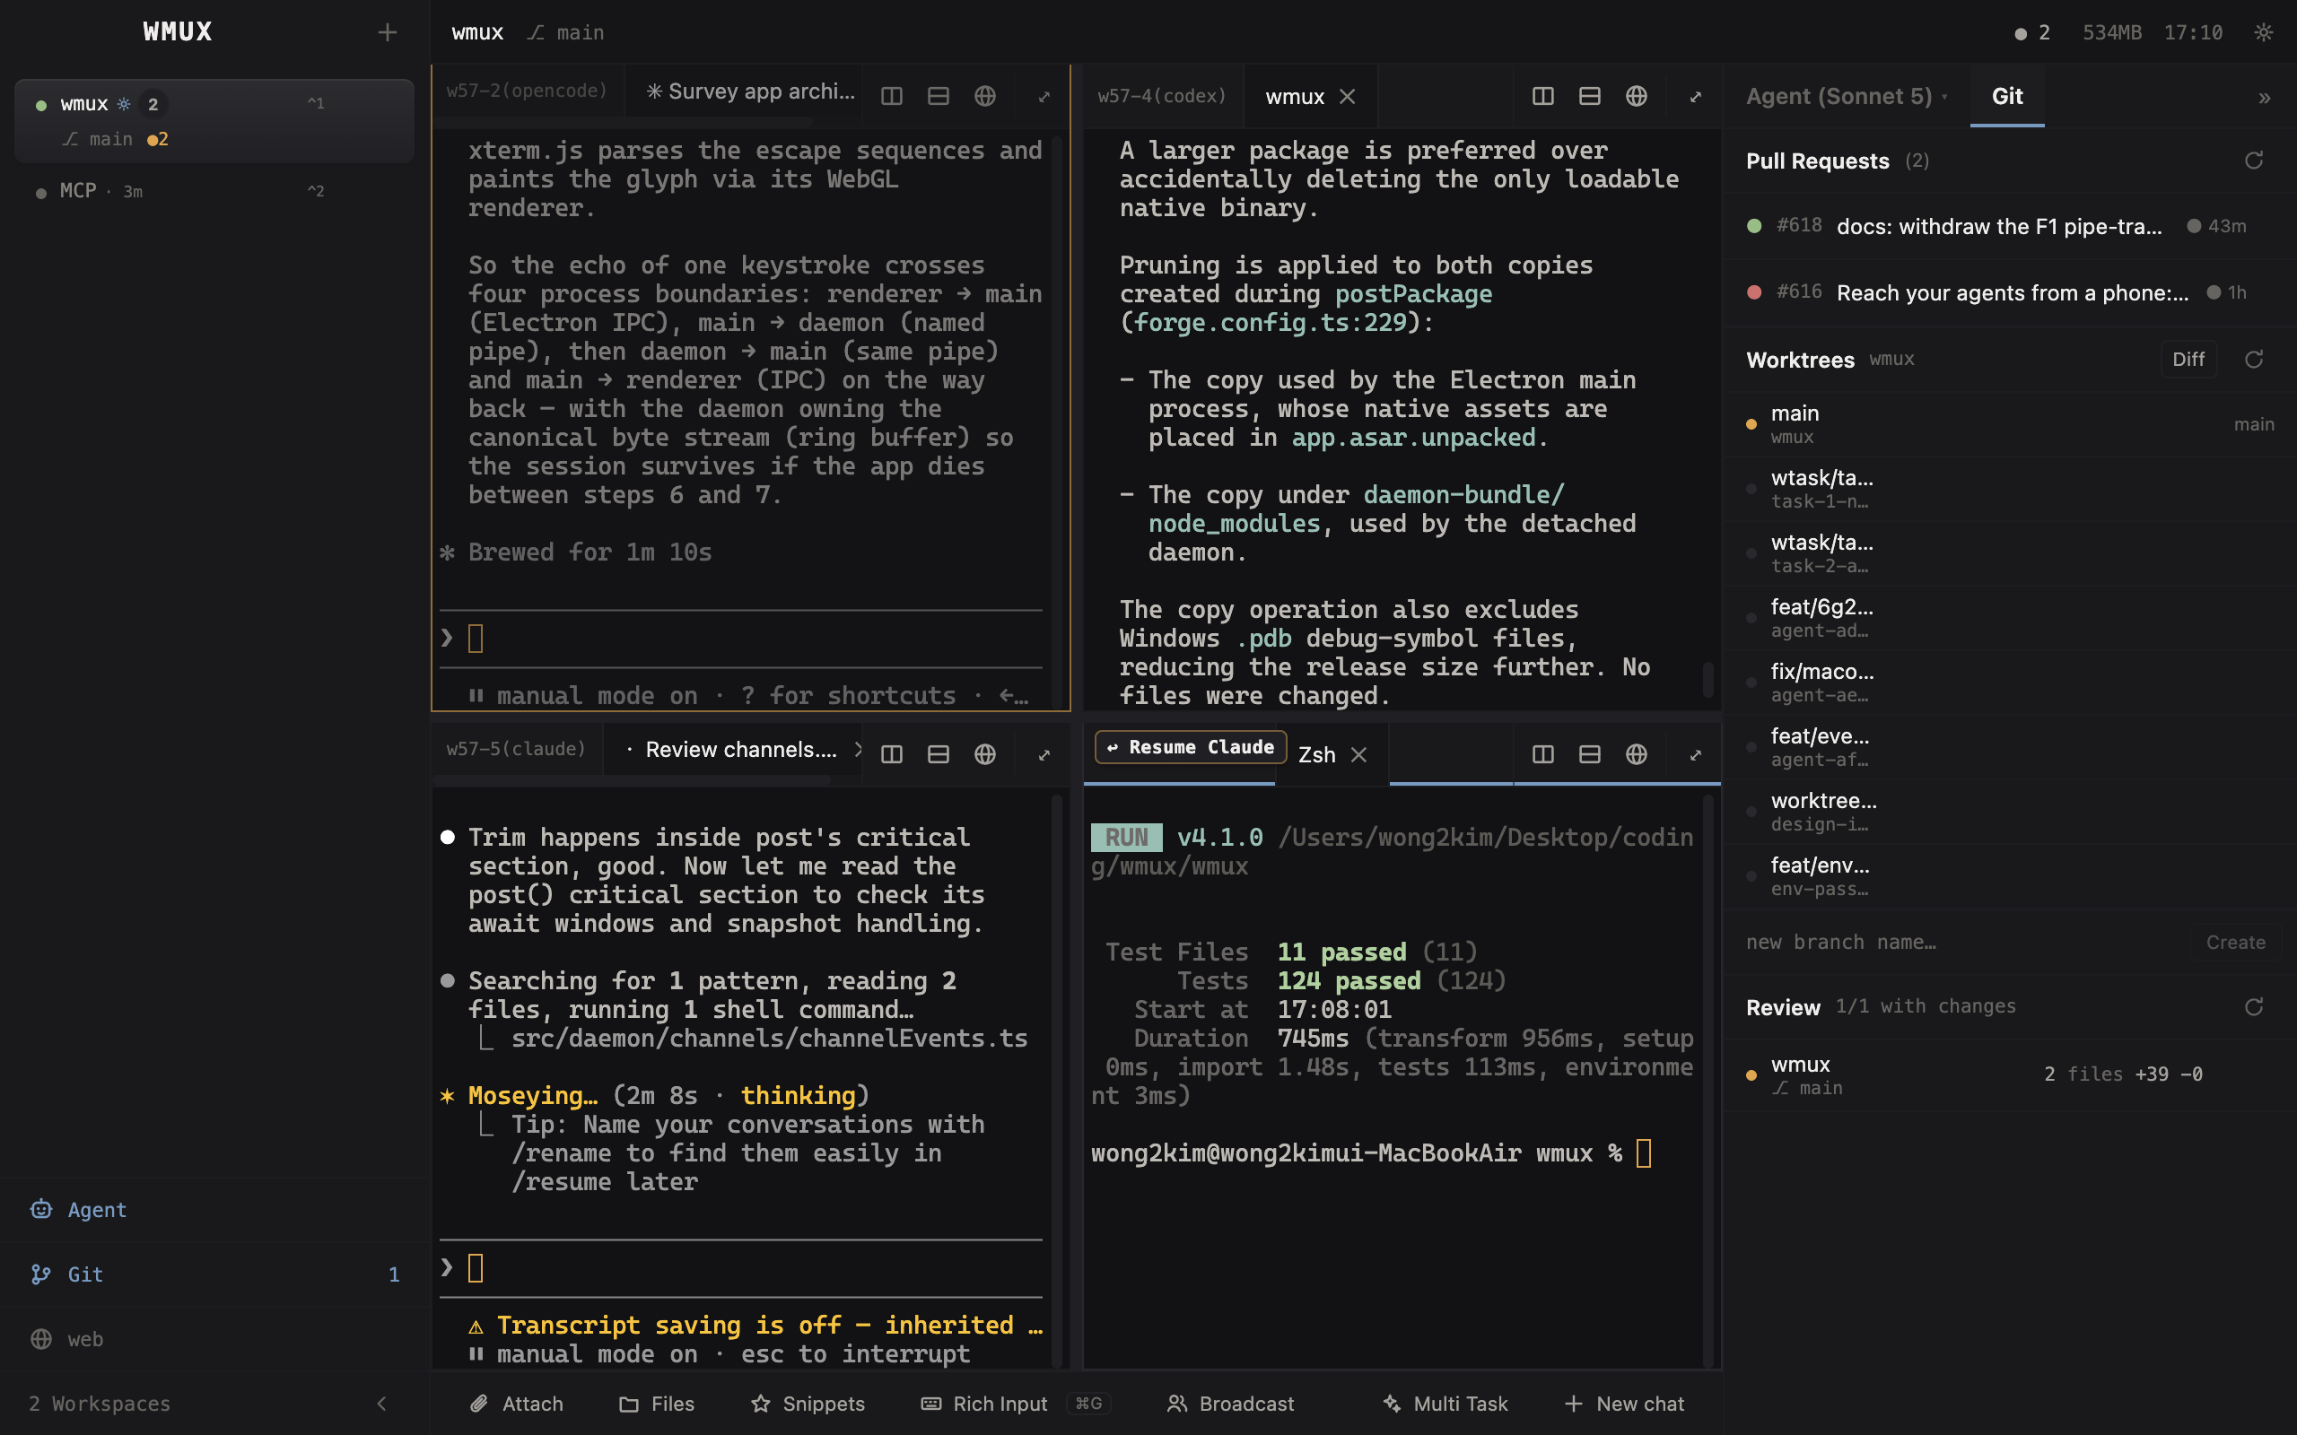This screenshot has height=1435, width=2297.
Task: Open Snippets from the bottom toolbar
Action: coord(808,1404)
